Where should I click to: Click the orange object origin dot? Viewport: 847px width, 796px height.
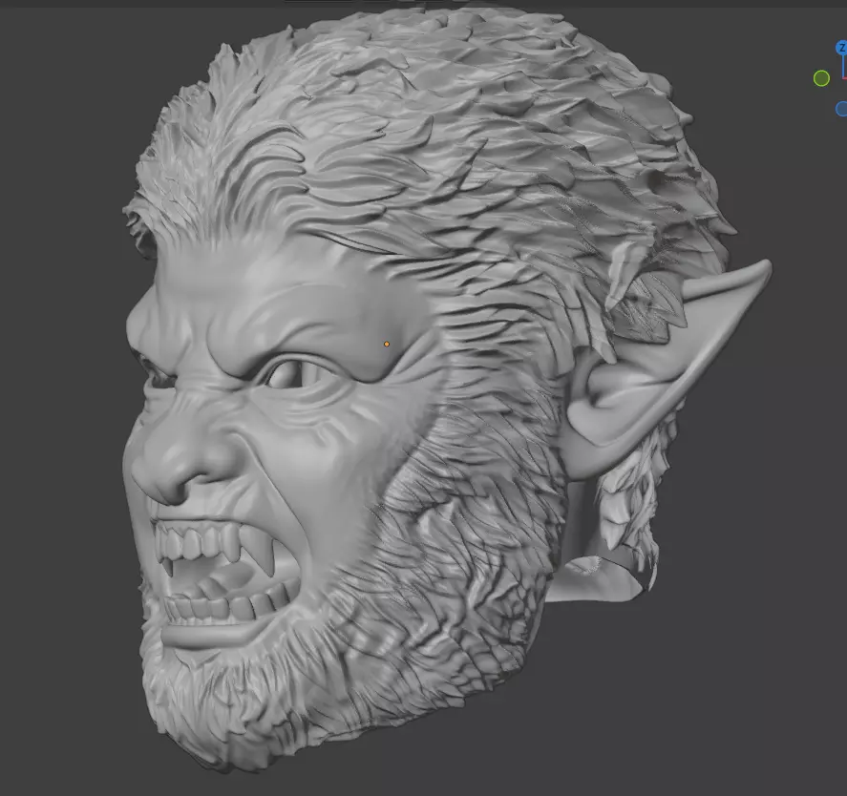[x=387, y=344]
